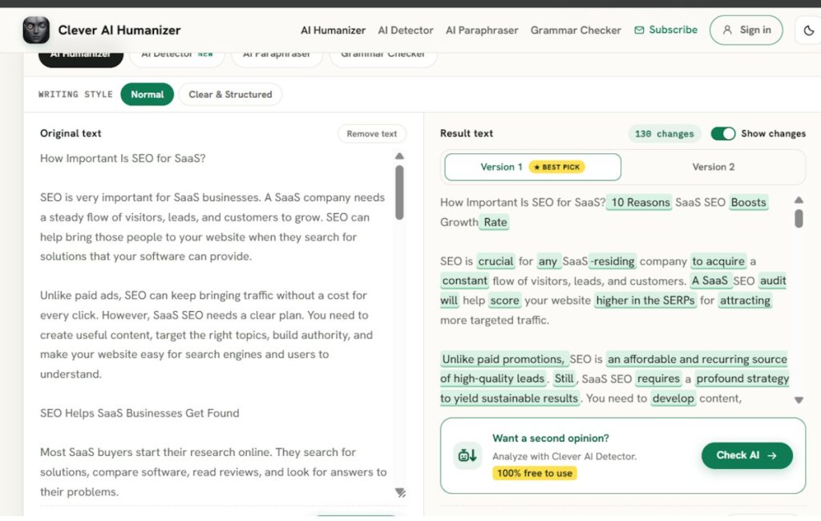This screenshot has height=521, width=821.
Task: Click the Subscribe envelope icon
Action: coord(639,30)
